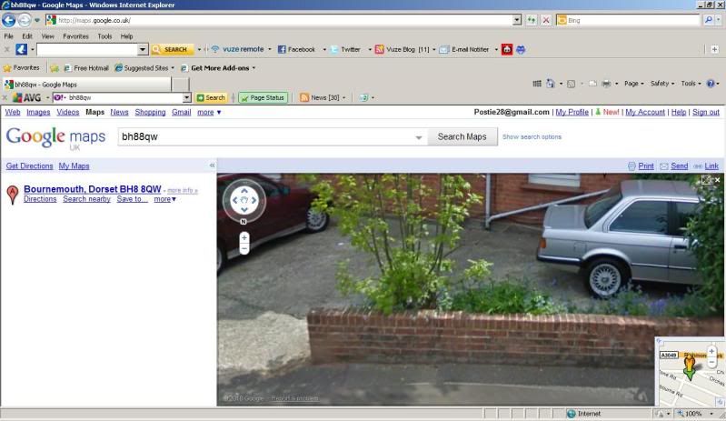Click the Page Status toolbar button
The image size is (726, 421).
264,97
